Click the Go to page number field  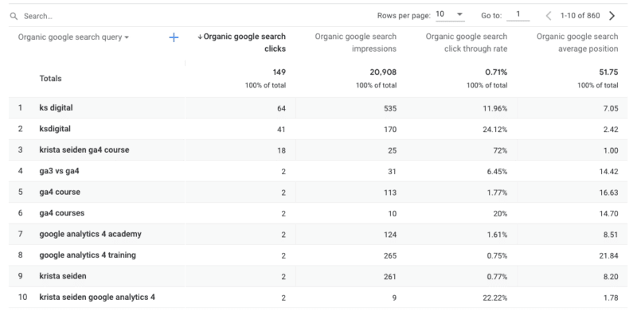pos(518,14)
